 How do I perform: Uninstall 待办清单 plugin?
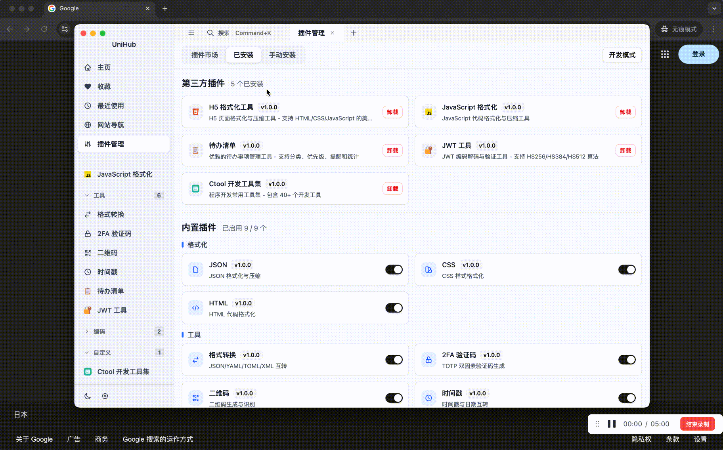[392, 151]
